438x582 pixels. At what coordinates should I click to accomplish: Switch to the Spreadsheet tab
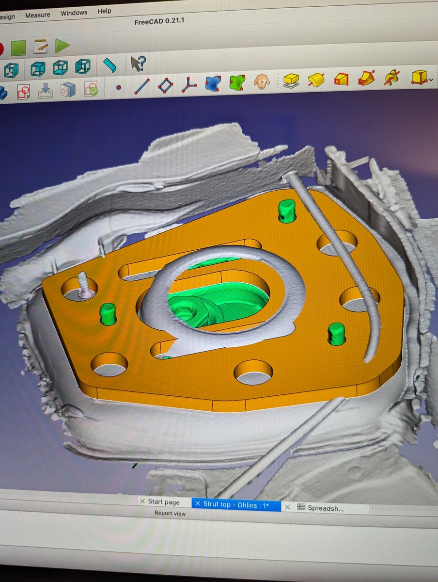pyautogui.click(x=326, y=508)
